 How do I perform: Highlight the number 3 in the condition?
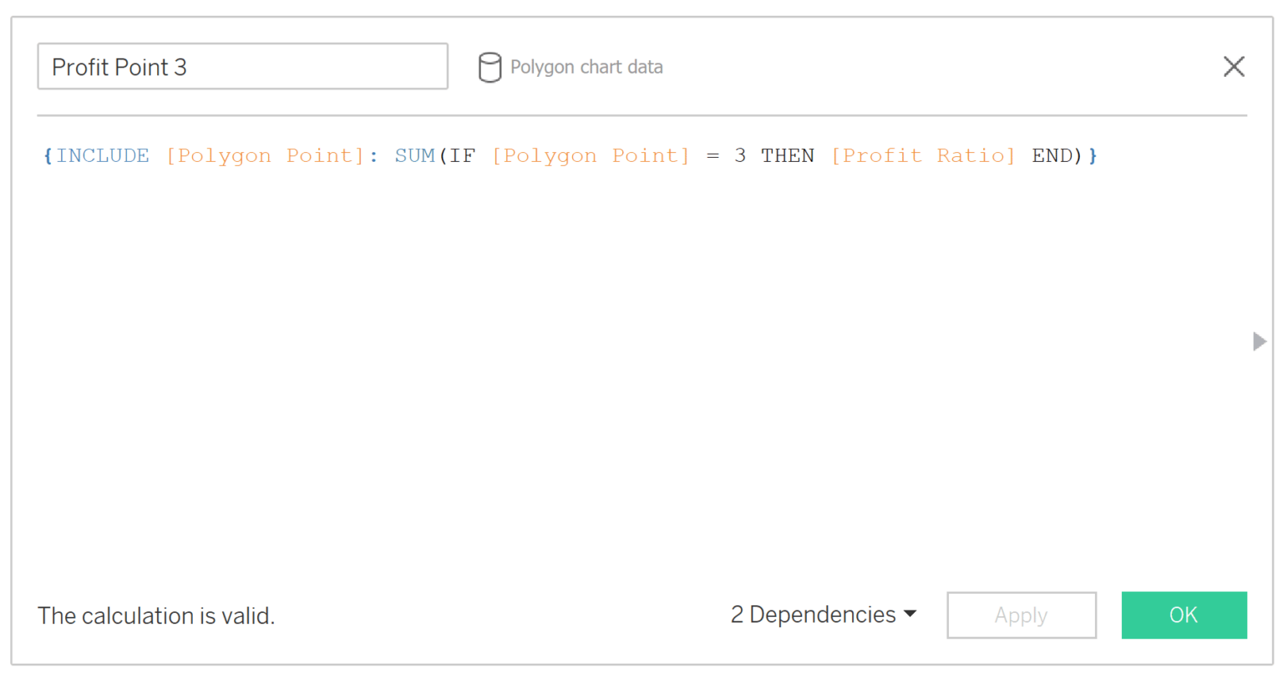click(742, 155)
